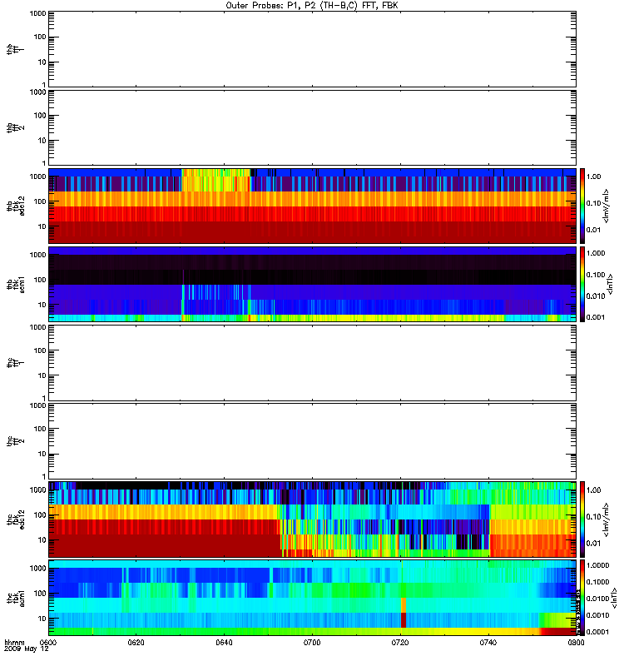Click the thc fbk edc12 color bar
The width and height of the screenshot is (624, 666).
tap(582, 519)
